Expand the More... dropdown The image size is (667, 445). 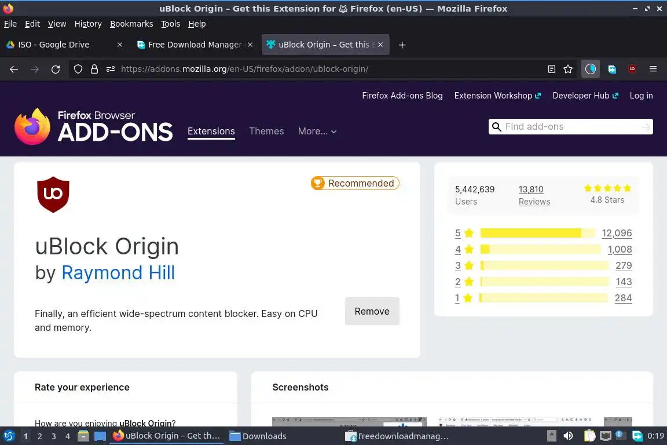point(317,131)
